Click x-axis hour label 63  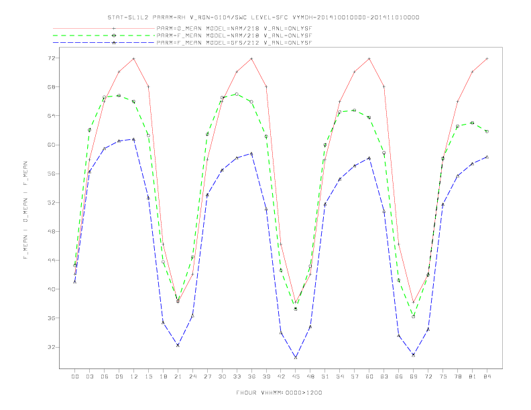point(384,377)
